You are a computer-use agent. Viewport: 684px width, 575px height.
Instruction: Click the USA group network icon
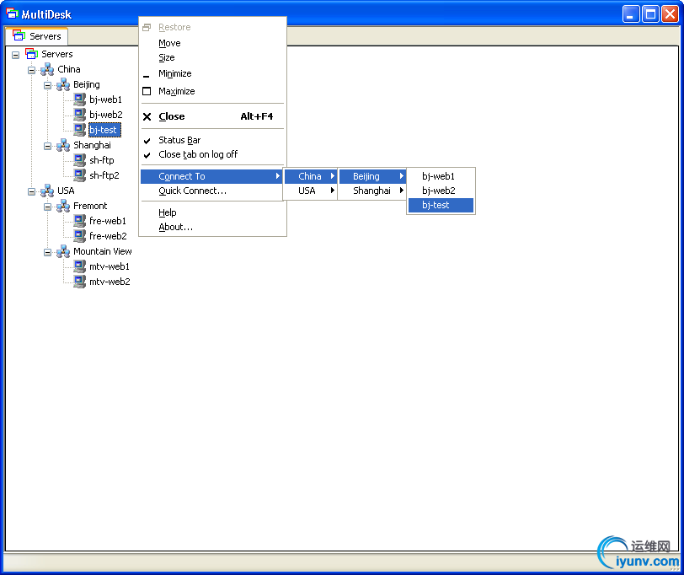pos(47,191)
